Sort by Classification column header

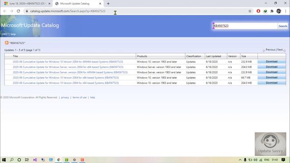(x=193, y=56)
